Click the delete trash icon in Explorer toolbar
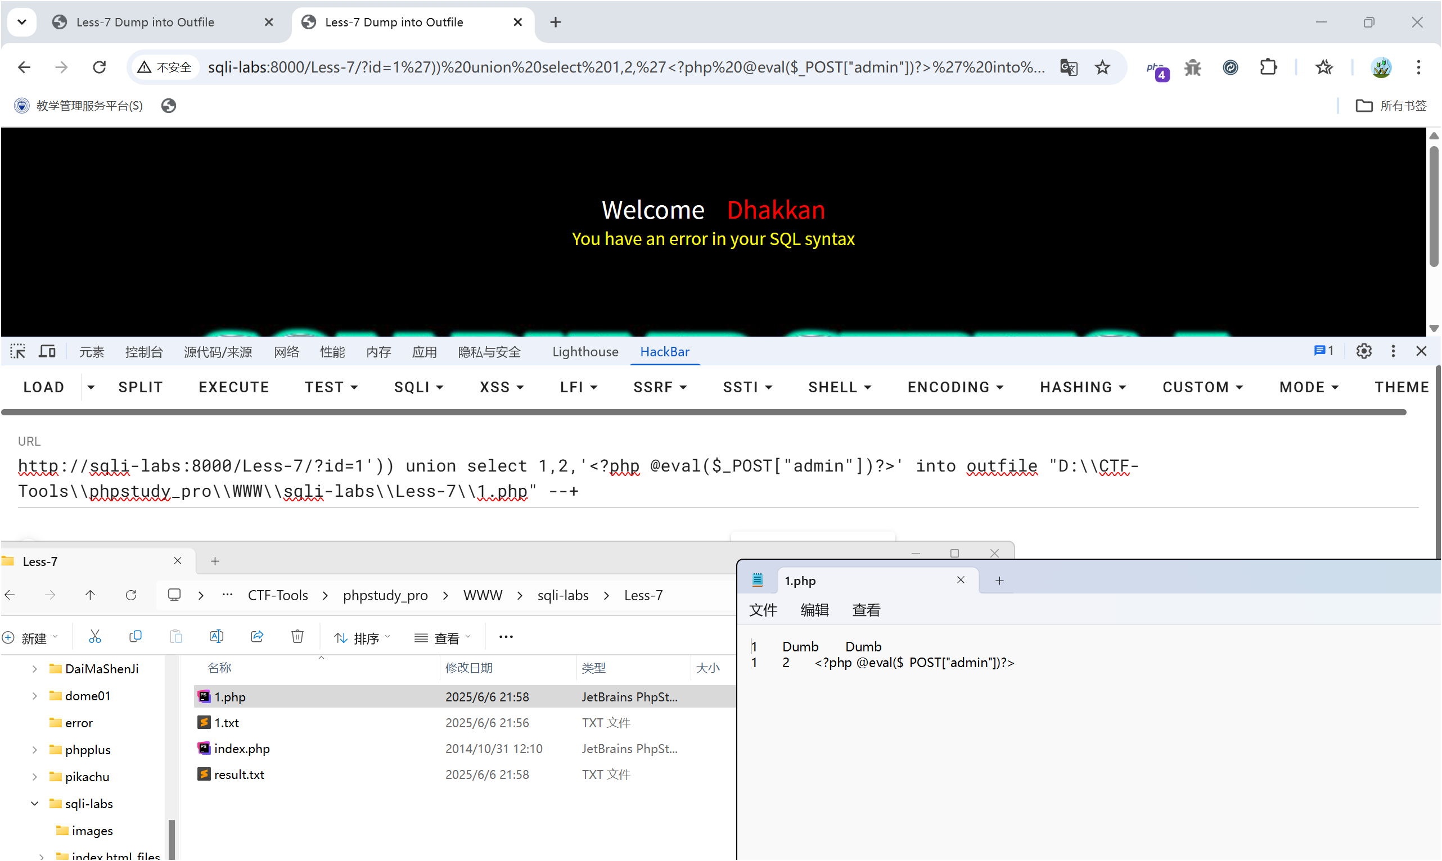Screen dimensions: 1442x861 [297, 637]
